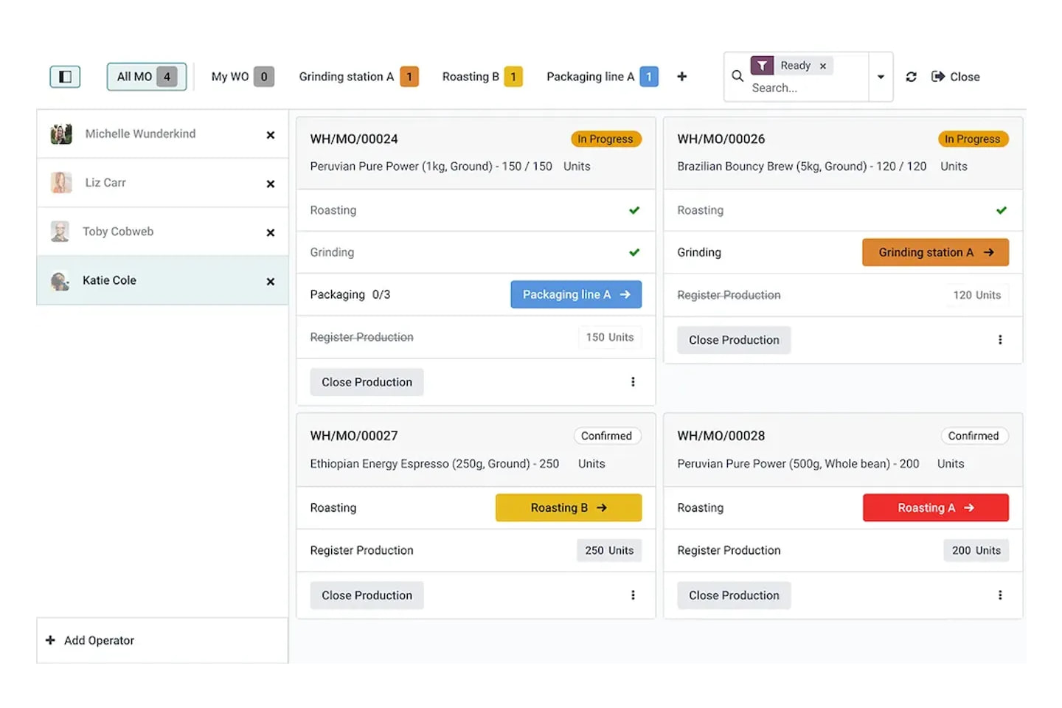Click the search magnifier icon
This screenshot has height=708, width=1062.
tap(737, 76)
